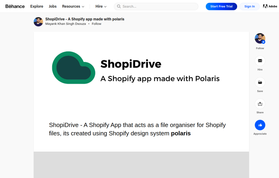279x178 pixels.
Task: Click the Hire label under the envelope
Action: 260,70
